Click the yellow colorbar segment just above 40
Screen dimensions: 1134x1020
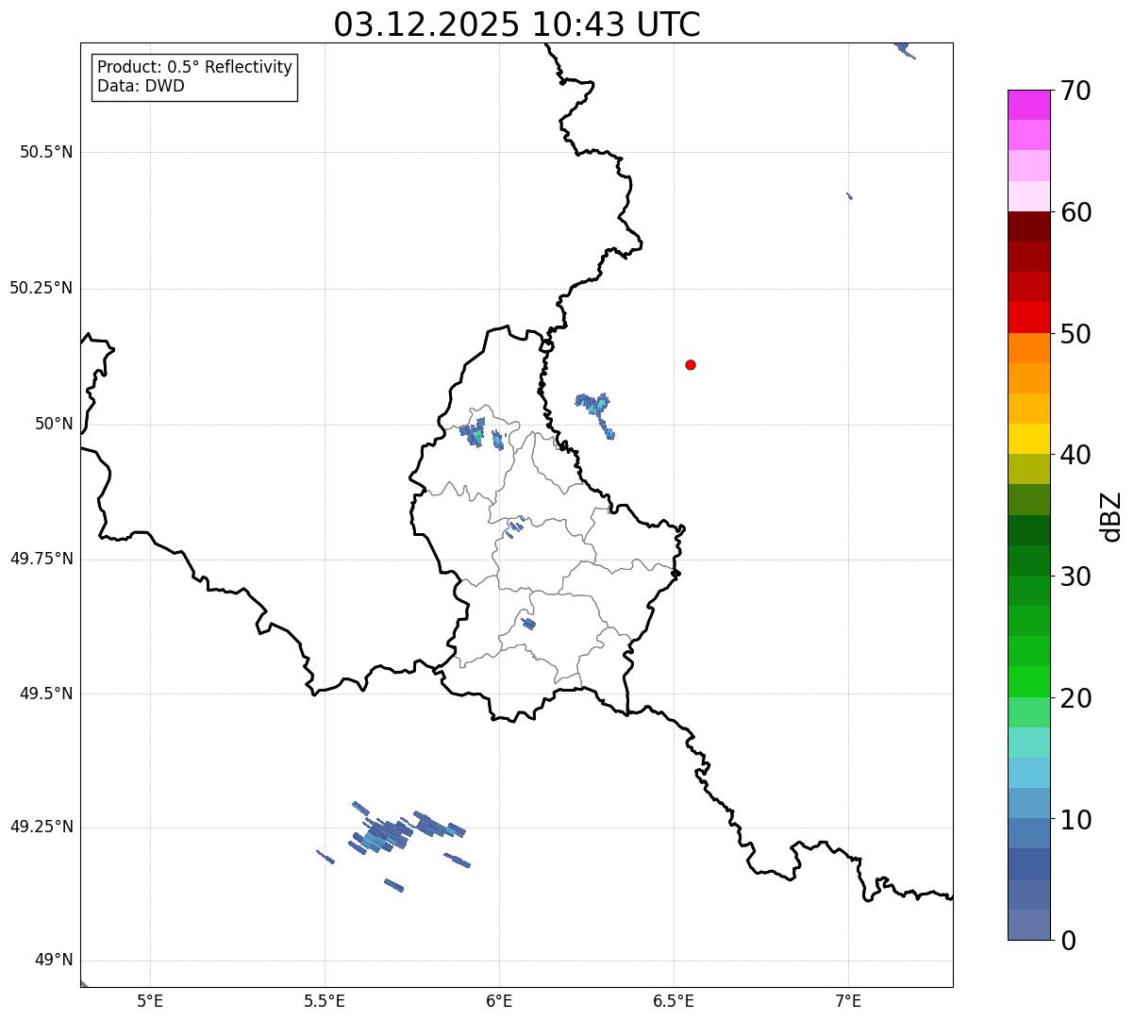pyautogui.click(x=1028, y=439)
